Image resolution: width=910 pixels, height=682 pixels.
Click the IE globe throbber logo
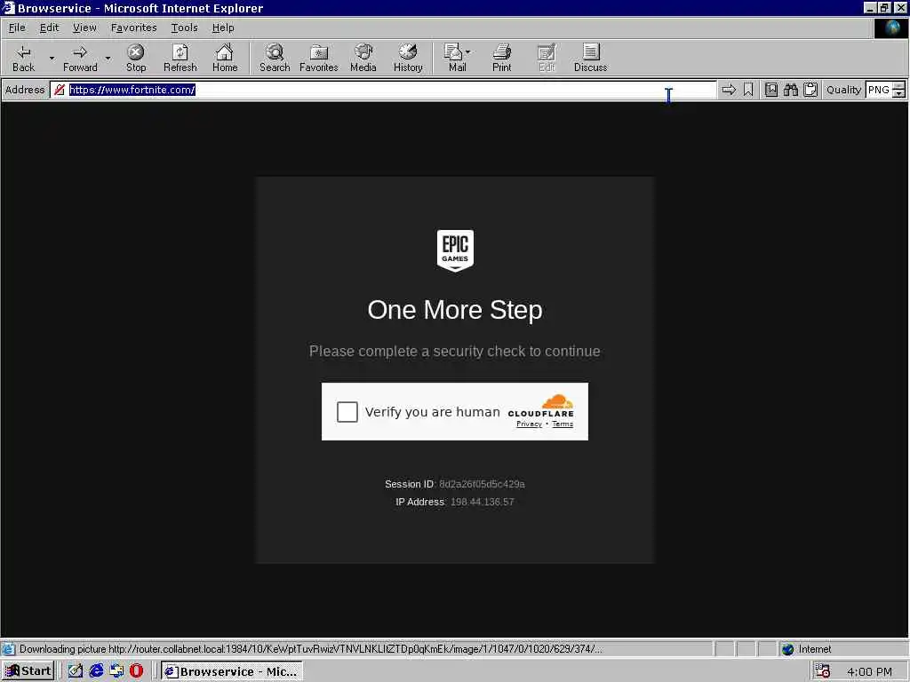tap(890, 28)
